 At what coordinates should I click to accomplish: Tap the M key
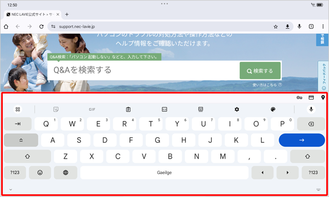click(223, 157)
